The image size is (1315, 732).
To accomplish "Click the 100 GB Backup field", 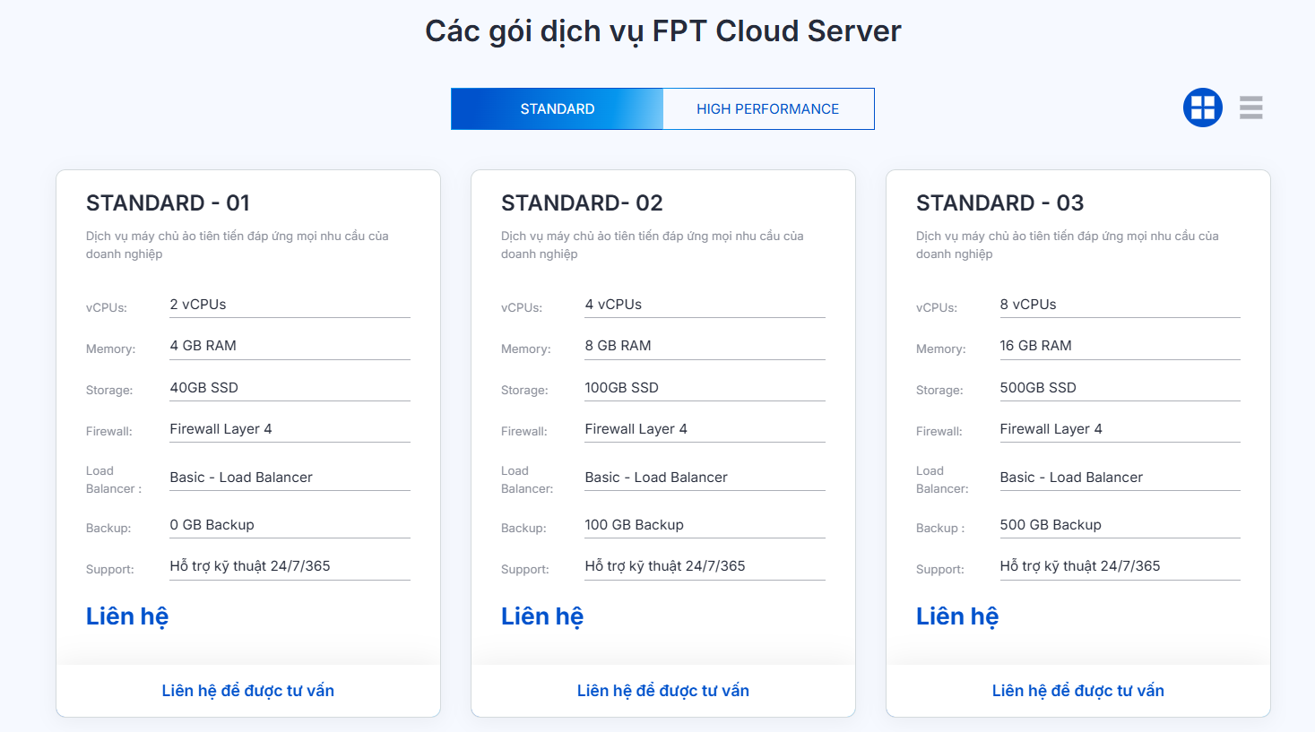I will click(x=704, y=524).
